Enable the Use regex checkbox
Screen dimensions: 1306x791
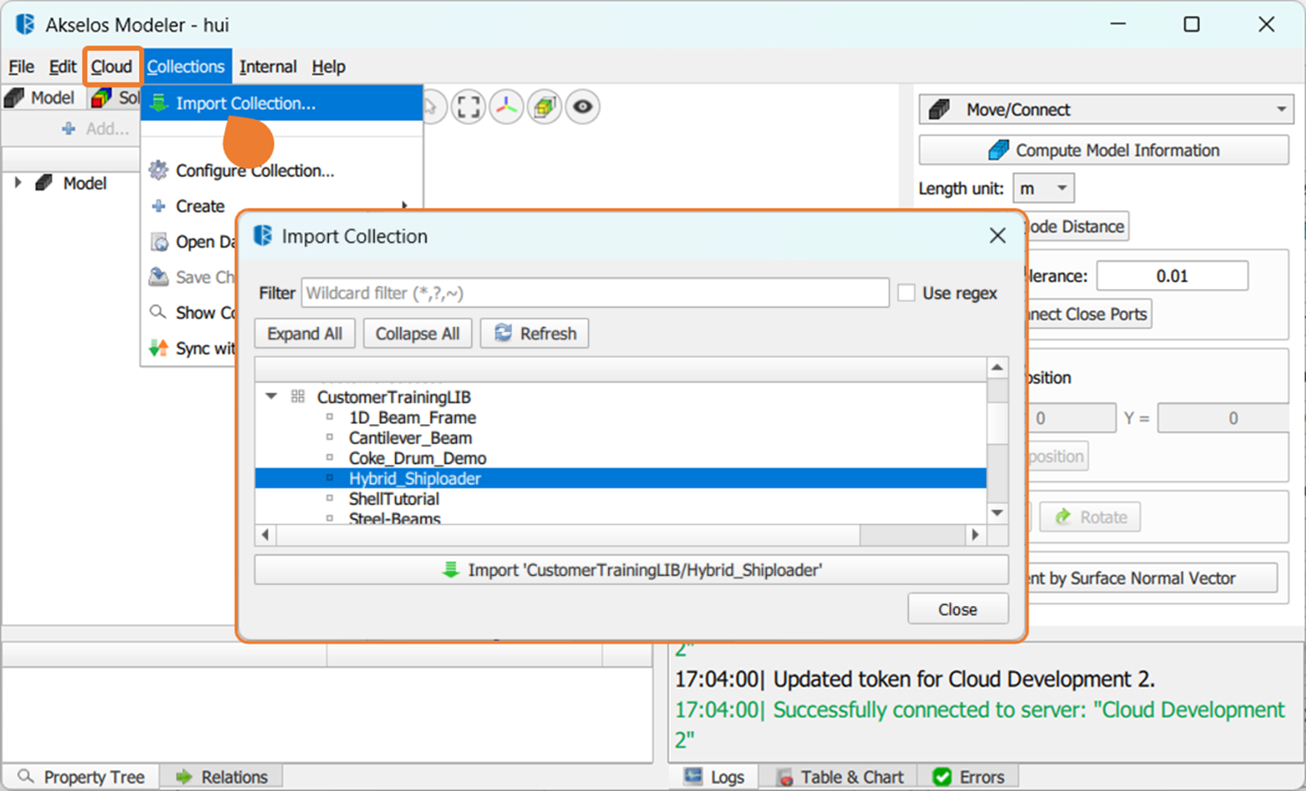907,292
